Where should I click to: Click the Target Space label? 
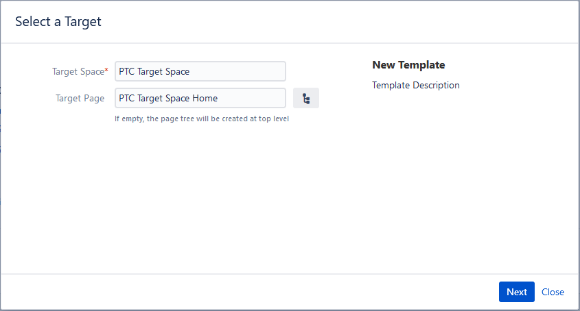coord(78,71)
